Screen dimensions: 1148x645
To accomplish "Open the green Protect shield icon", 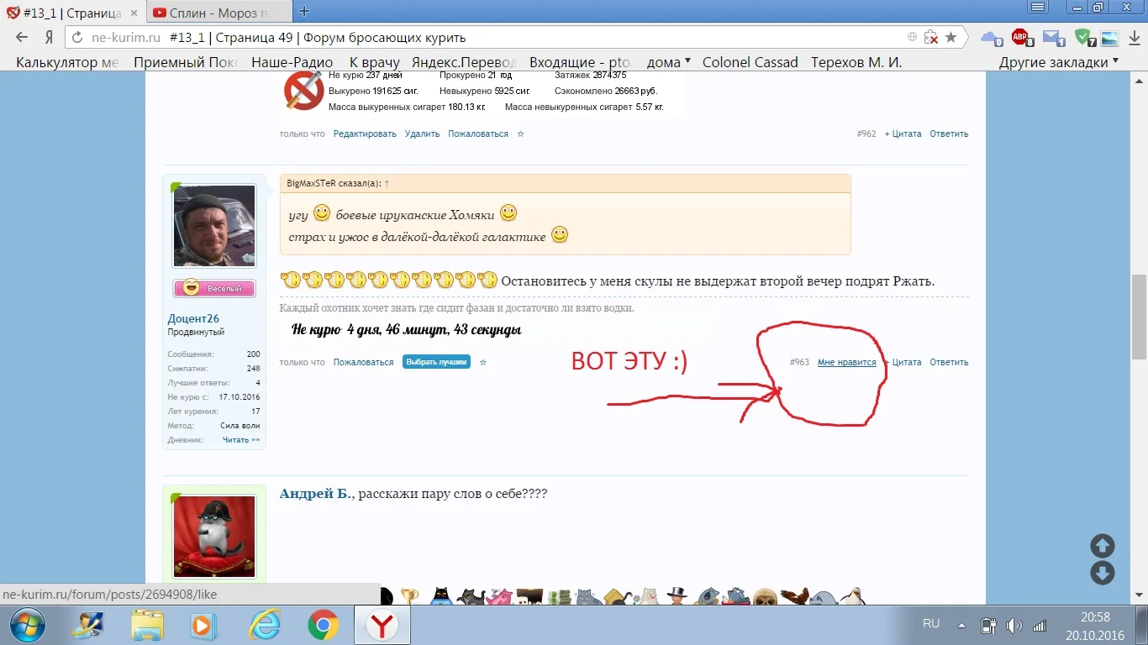I will click(x=1082, y=37).
